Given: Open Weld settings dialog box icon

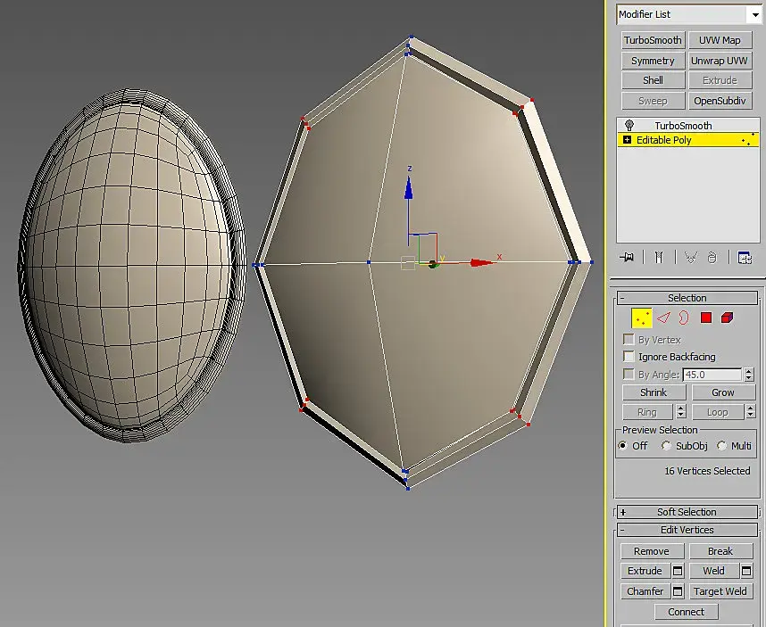Looking at the screenshot, I should (746, 571).
